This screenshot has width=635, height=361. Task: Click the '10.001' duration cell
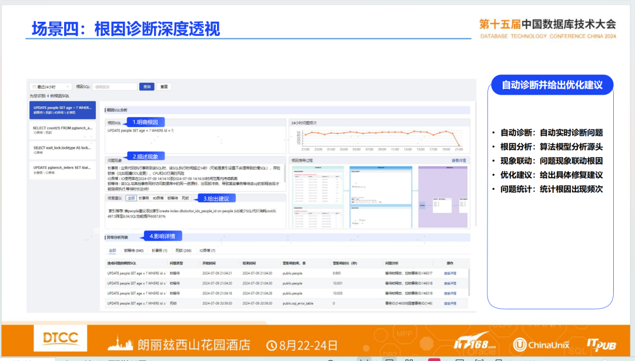pos(337,283)
